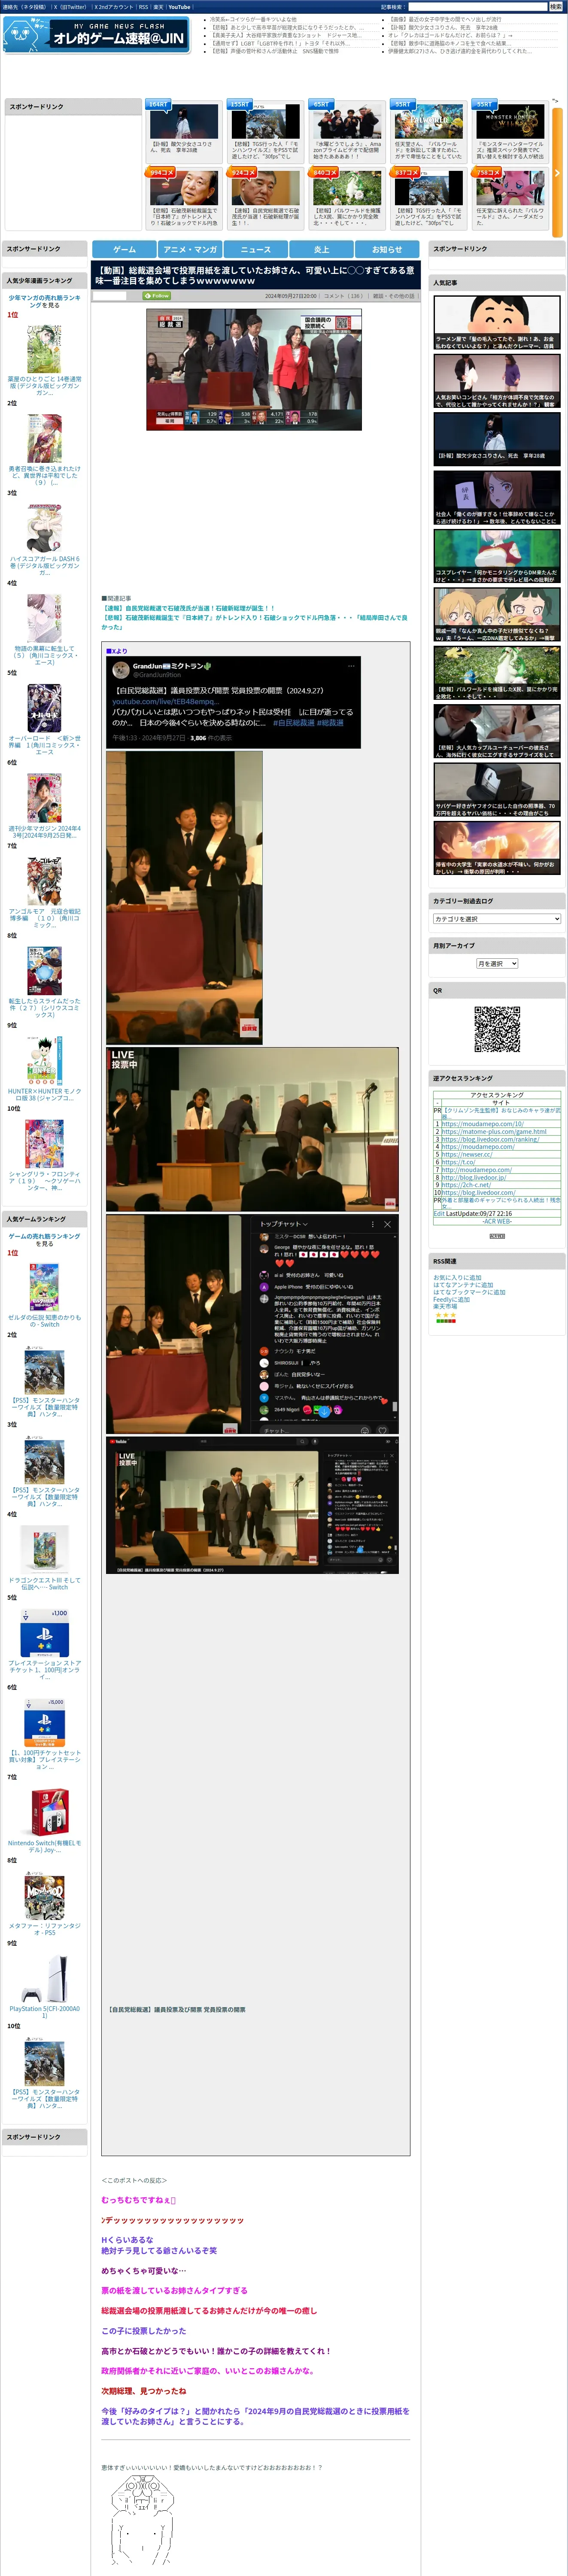Click はてなアンテナに追加 link
This screenshot has width=568, height=2576.
pos(463,1284)
